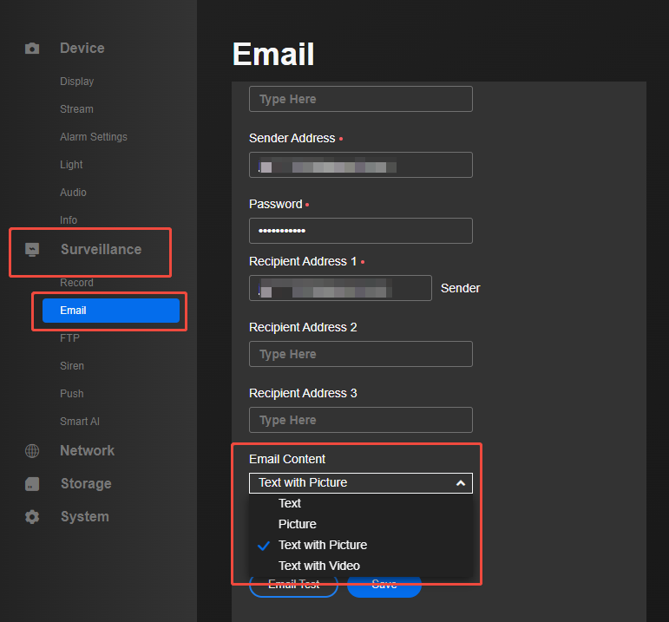Click the topmost Type Here field
669x622 pixels.
(360, 99)
